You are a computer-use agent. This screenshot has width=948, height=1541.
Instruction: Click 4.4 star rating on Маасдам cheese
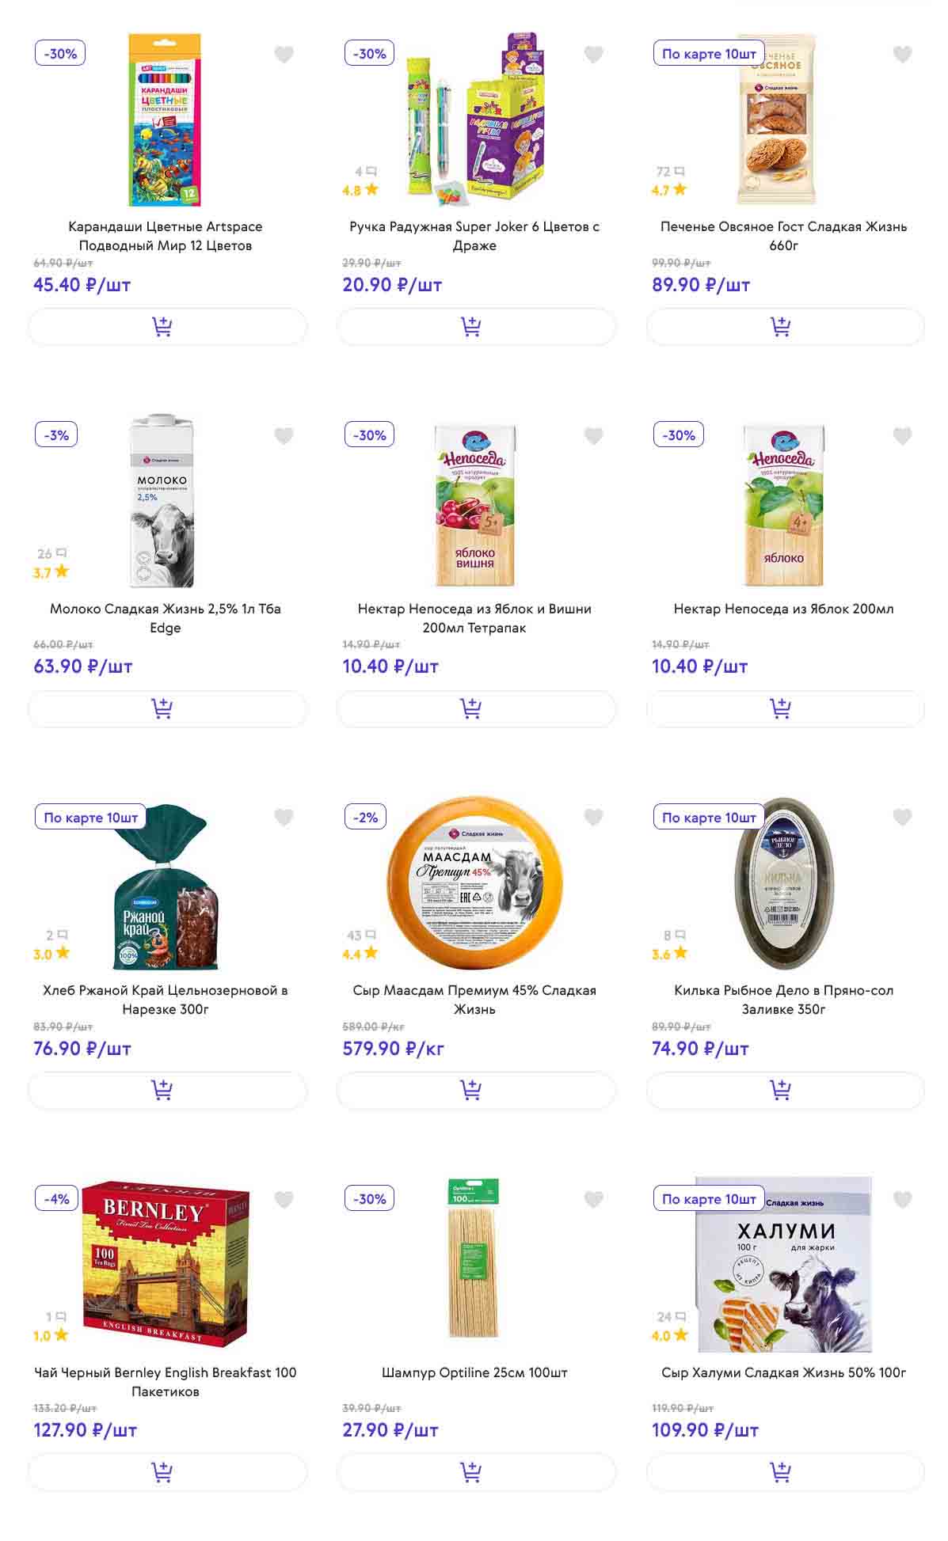pyautogui.click(x=360, y=955)
